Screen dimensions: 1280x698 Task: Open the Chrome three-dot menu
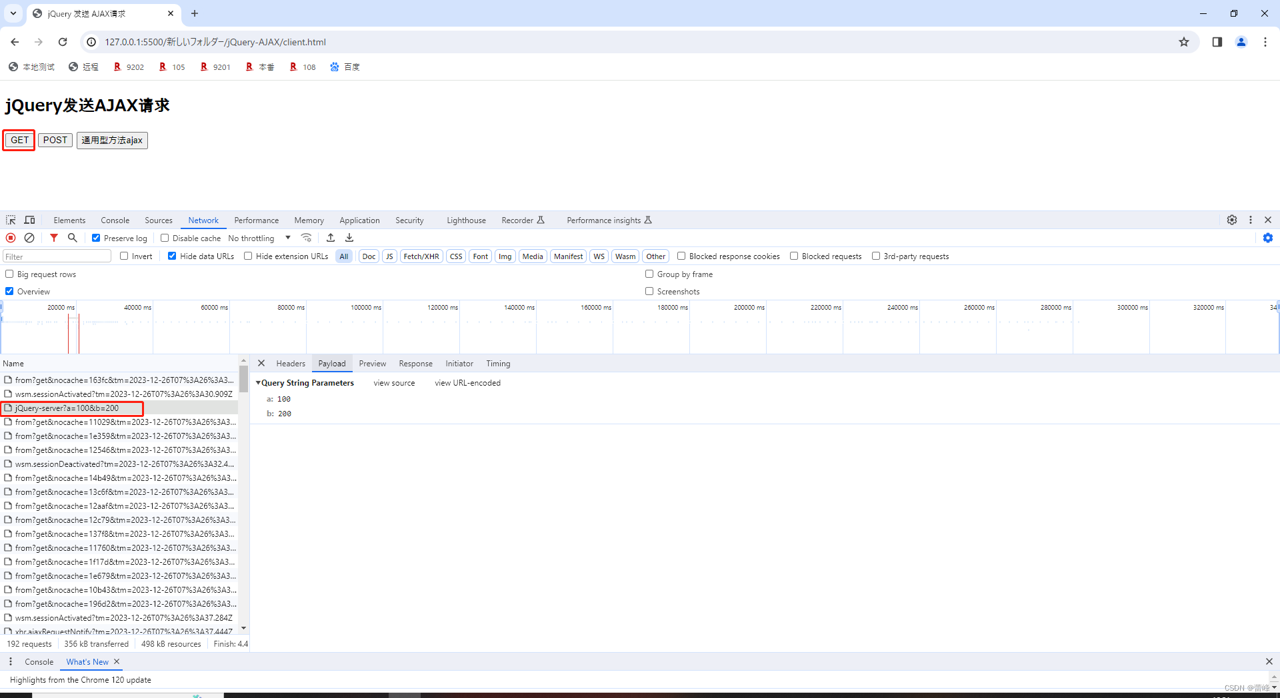pos(1265,42)
